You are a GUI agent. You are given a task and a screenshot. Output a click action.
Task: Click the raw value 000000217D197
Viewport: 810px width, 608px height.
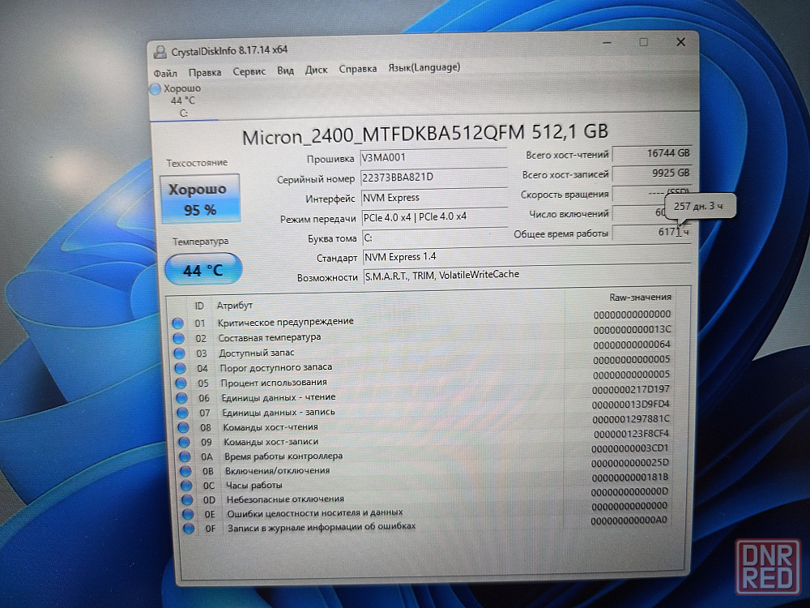click(631, 389)
